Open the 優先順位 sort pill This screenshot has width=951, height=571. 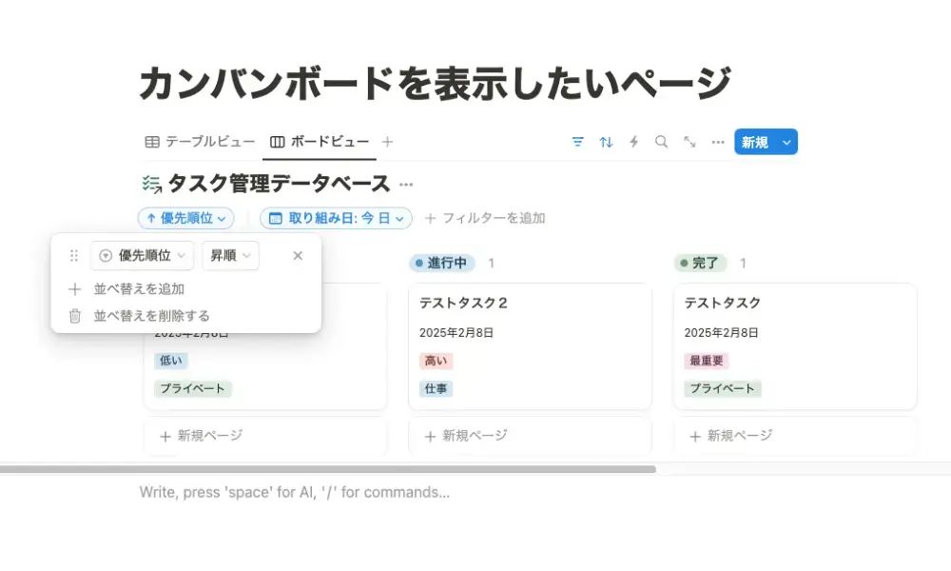click(x=186, y=218)
